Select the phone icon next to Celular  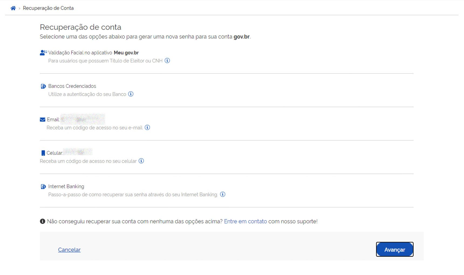(43, 153)
